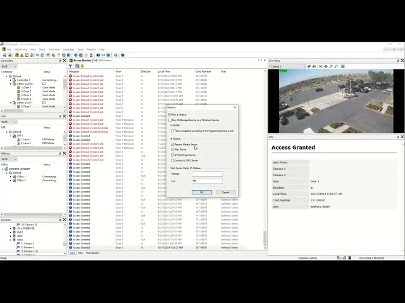Image resolution: width=405 pixels, height=303 pixels.
Task: Click the middle icon in Access Monitor toolbar
Action: (x=77, y=66)
